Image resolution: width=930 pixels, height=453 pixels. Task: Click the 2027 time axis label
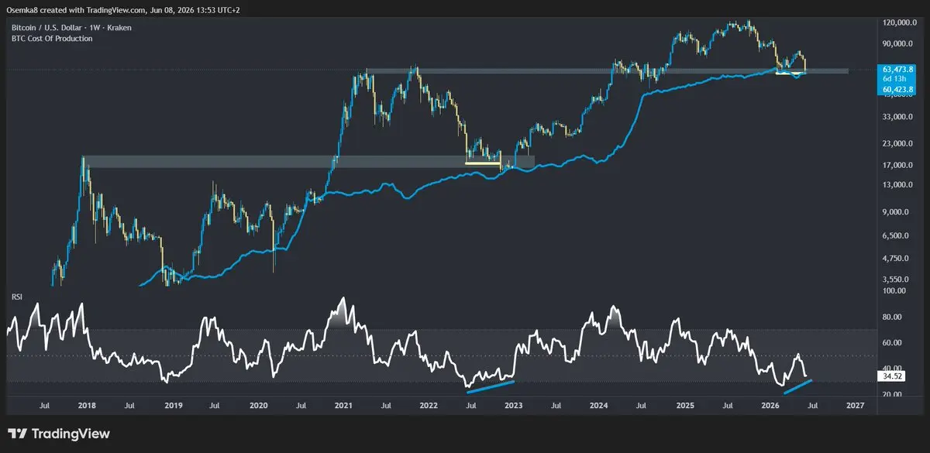[855, 406]
